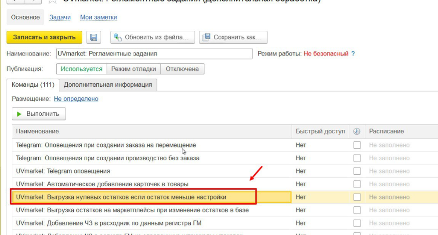Open the Мои заметки link
The width and height of the screenshot is (438, 235).
pyautogui.click(x=98, y=17)
